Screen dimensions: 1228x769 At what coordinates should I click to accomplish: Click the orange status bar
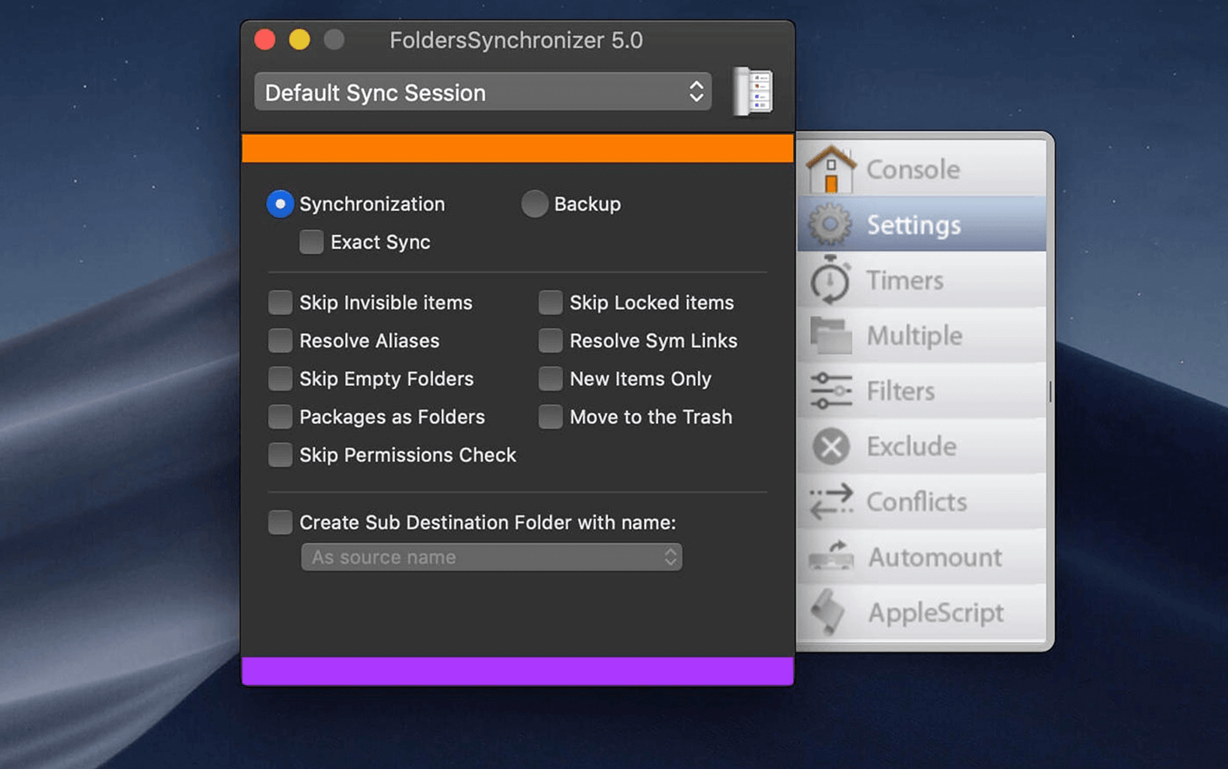517,148
